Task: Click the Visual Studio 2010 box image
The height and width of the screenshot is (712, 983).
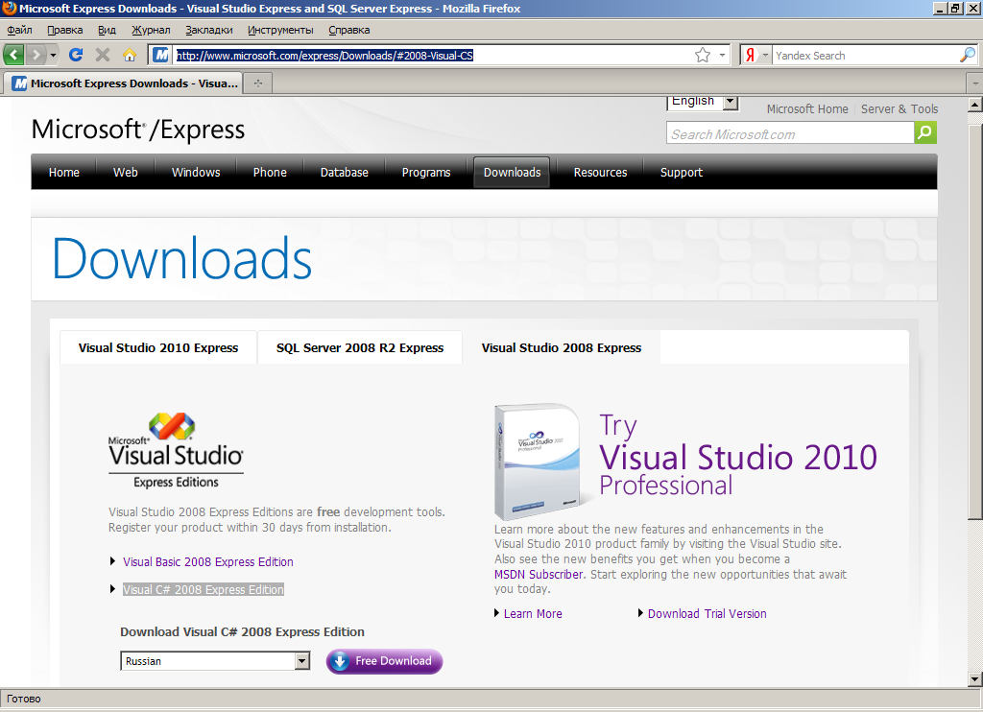Action: pos(538,462)
